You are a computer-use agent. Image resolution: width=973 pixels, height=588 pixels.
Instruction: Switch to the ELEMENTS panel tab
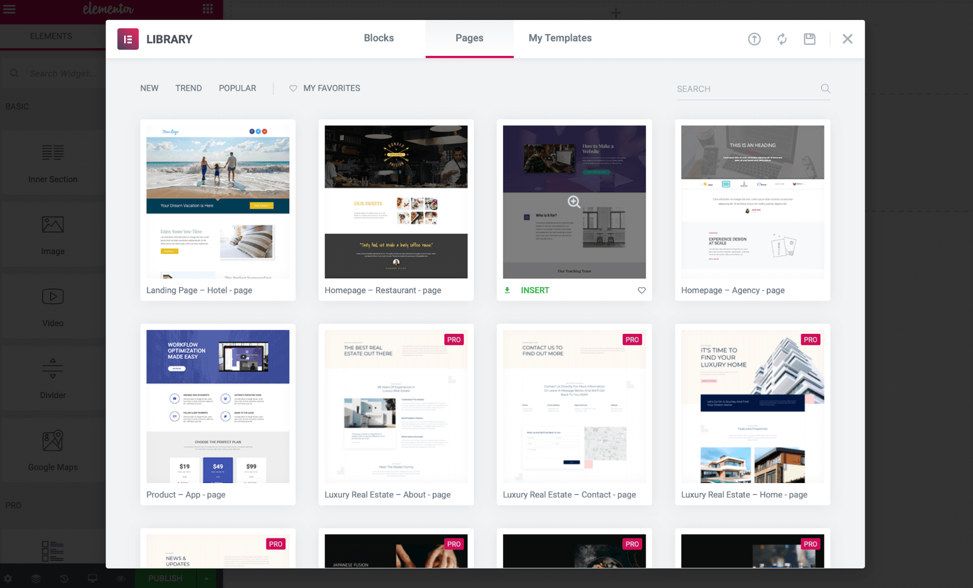(51, 36)
